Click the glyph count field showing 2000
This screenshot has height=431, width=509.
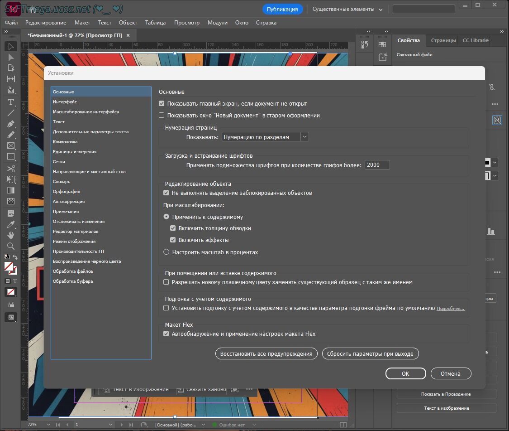[x=377, y=165]
